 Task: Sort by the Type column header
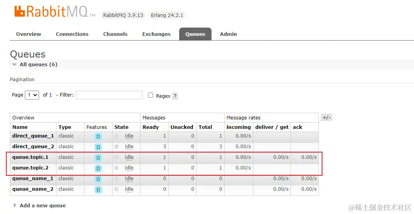click(65, 127)
